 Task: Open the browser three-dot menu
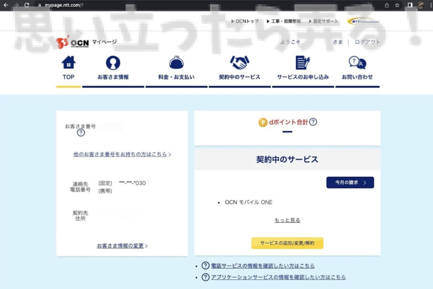coord(431,5)
